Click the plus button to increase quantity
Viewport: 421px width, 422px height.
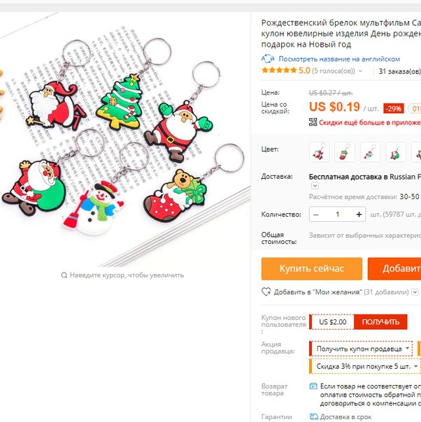(x=359, y=214)
